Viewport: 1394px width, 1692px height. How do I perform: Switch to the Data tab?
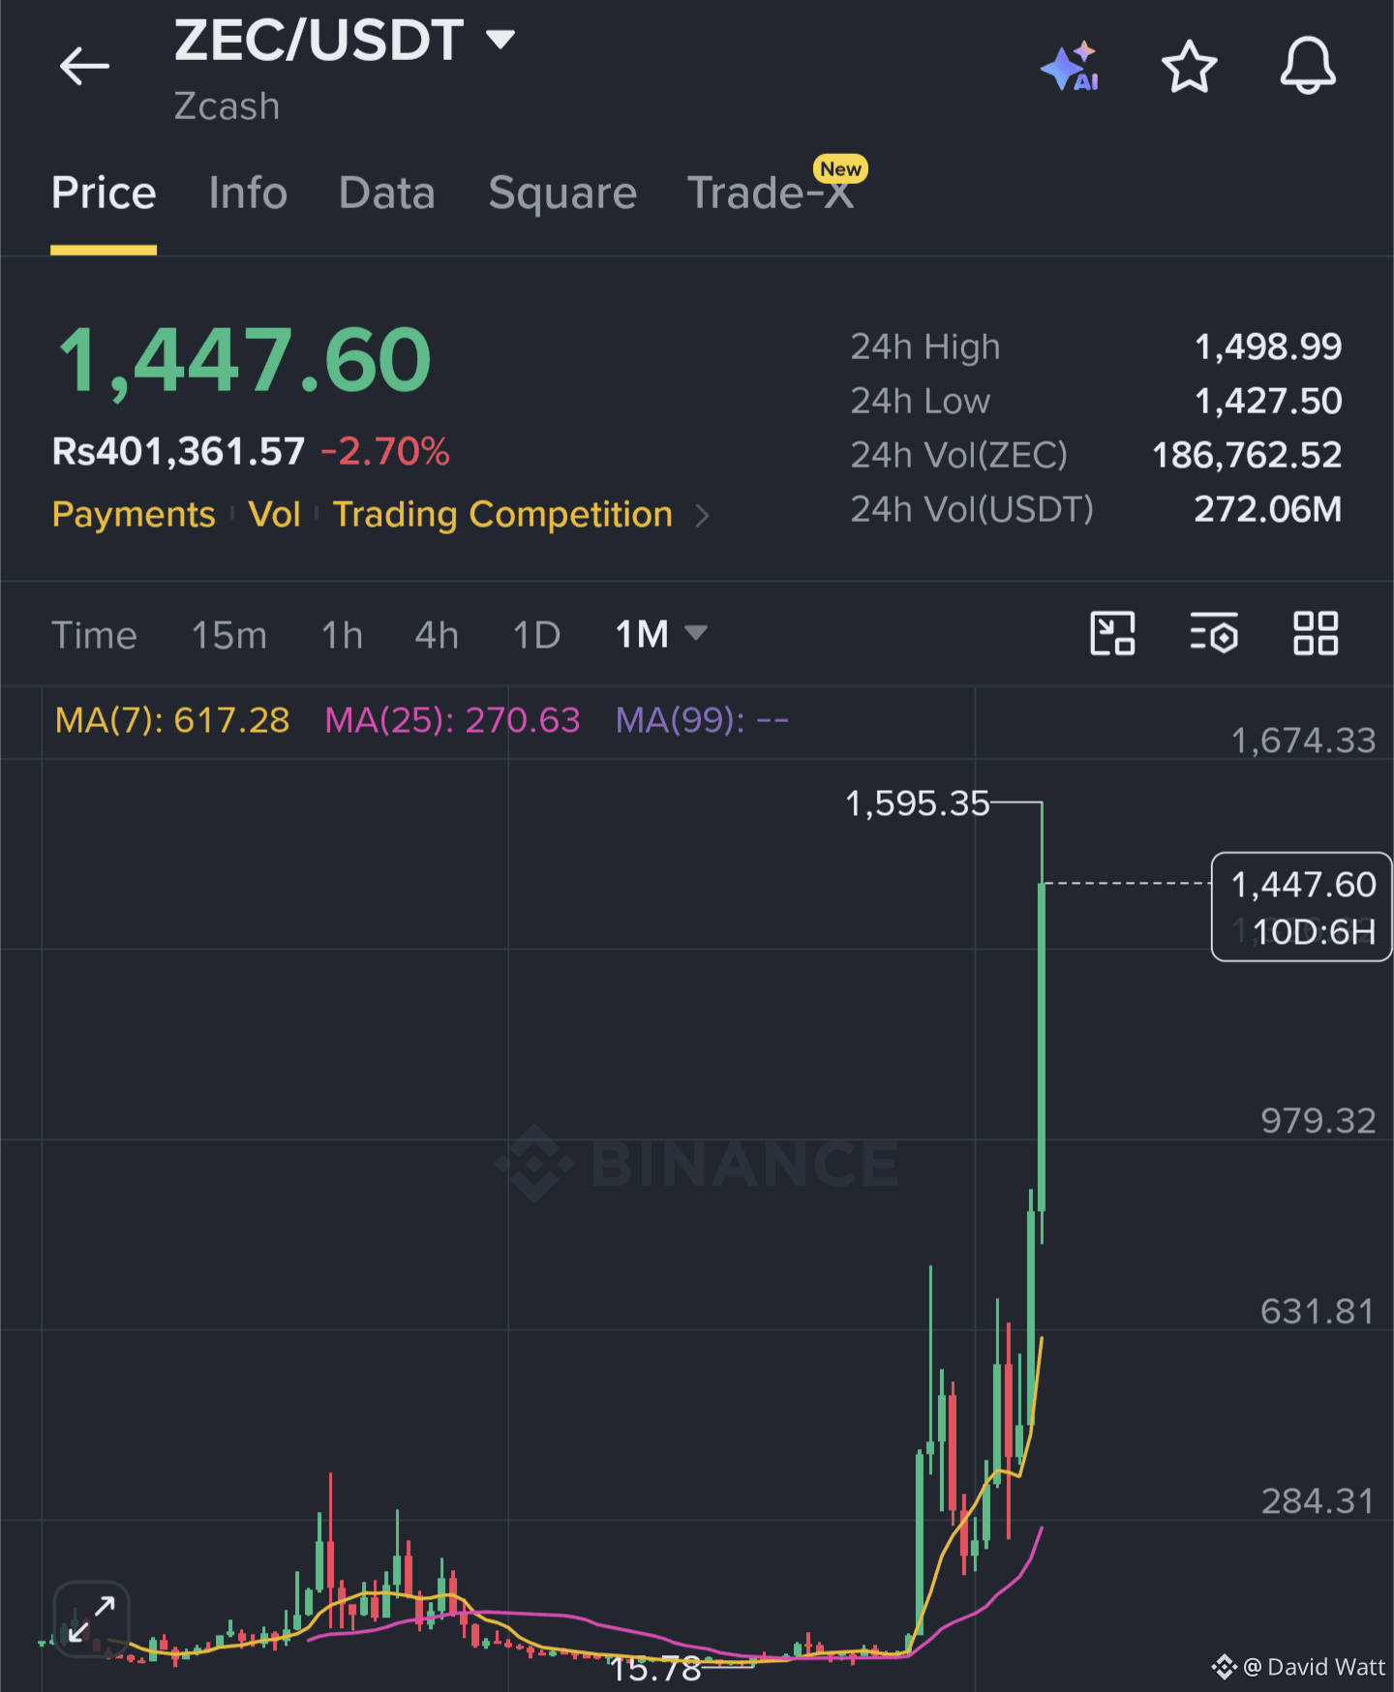pyautogui.click(x=387, y=193)
